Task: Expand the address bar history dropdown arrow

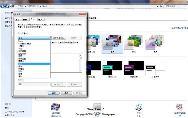Action: click(x=157, y=6)
